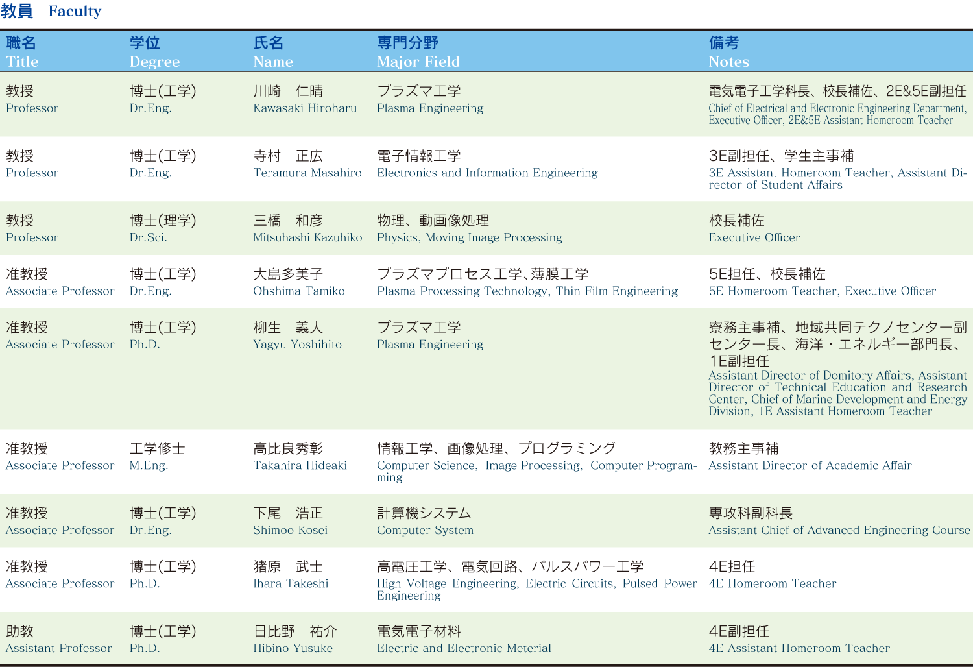
Task: Select the name Ihara Takeshi
Action: 291,584
